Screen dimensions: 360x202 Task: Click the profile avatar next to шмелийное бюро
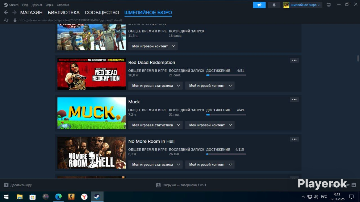coord(286,5)
